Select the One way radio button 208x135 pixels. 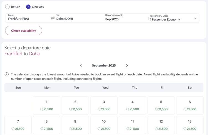click(x=28, y=7)
